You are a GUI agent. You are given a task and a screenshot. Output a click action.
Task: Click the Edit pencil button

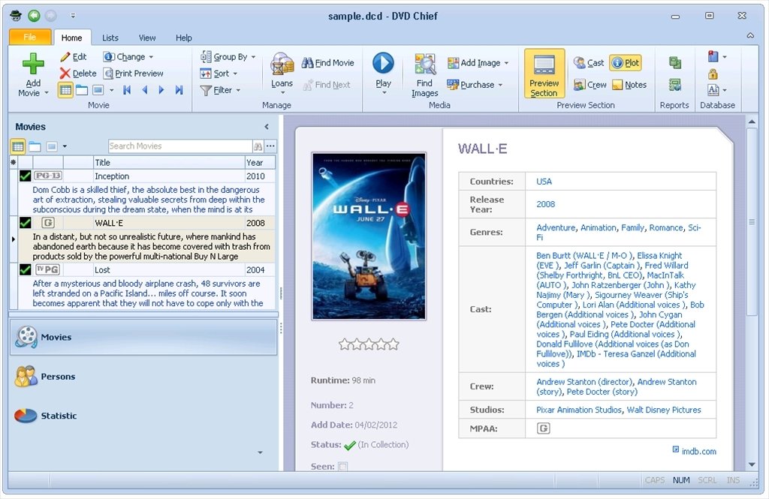click(73, 57)
